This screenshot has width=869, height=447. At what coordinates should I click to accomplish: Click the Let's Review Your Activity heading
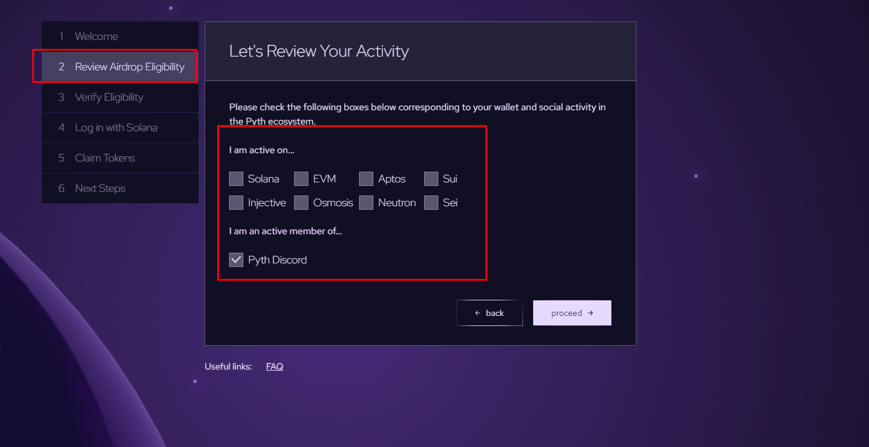(318, 51)
